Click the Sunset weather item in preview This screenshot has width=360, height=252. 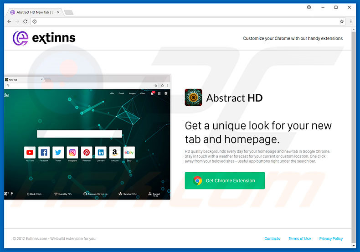(x=154, y=195)
